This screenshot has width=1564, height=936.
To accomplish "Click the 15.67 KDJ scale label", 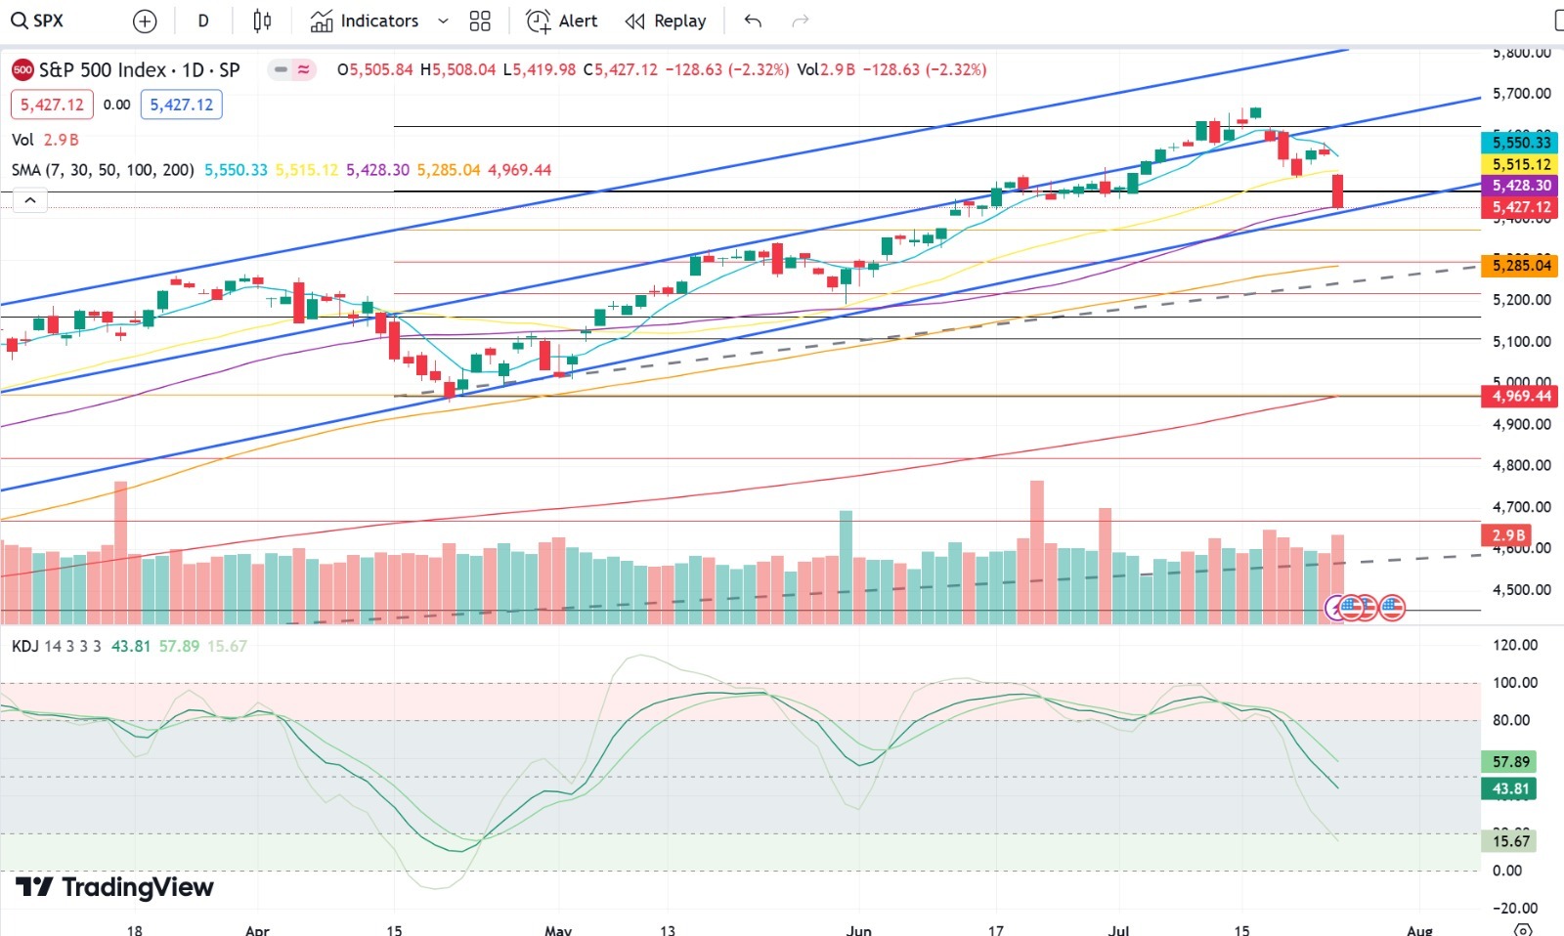I will (1510, 841).
